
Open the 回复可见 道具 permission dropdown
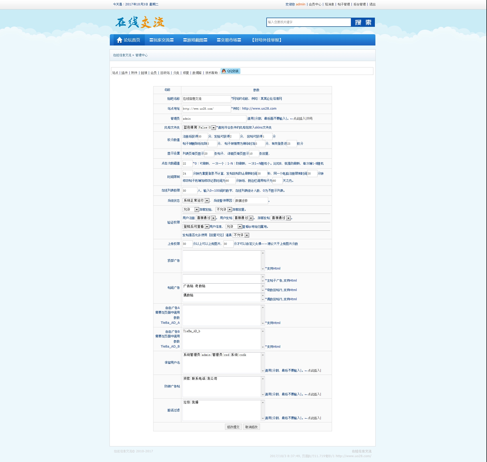(x=241, y=235)
